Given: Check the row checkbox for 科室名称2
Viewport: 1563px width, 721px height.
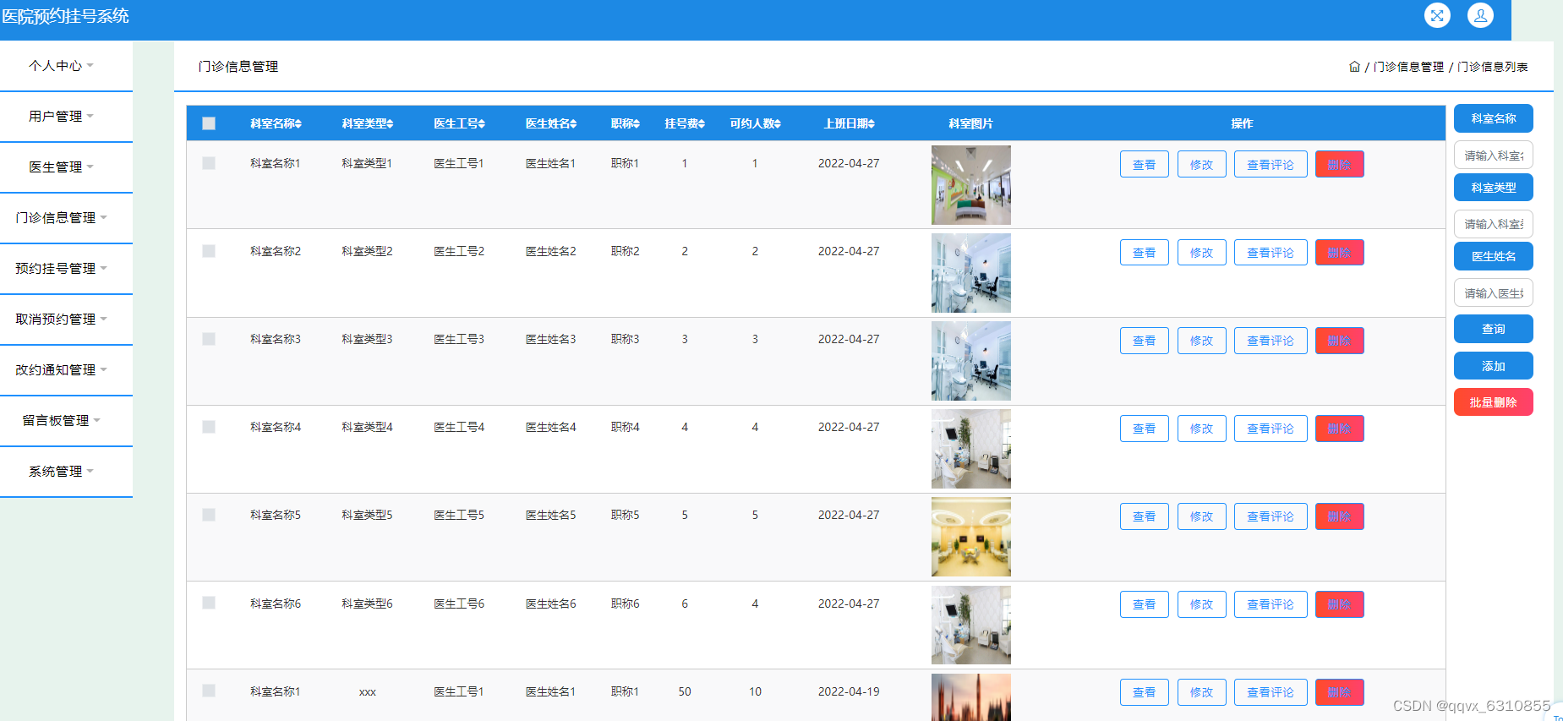Looking at the screenshot, I should [209, 251].
